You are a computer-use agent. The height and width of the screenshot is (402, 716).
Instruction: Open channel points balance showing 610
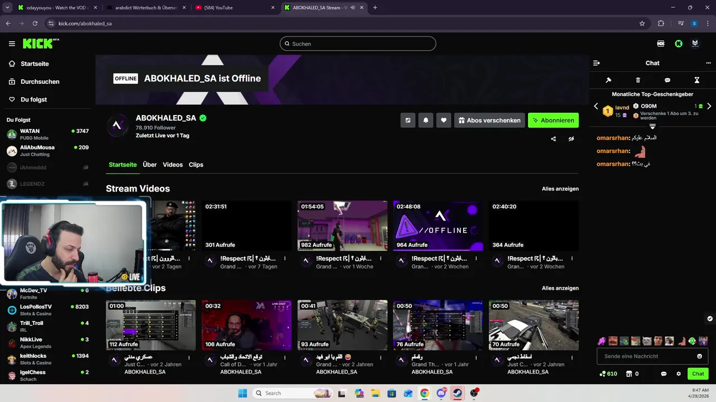pyautogui.click(x=608, y=374)
